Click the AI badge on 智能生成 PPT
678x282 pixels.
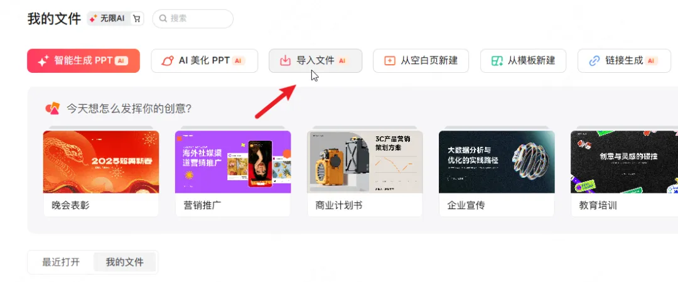coord(122,61)
